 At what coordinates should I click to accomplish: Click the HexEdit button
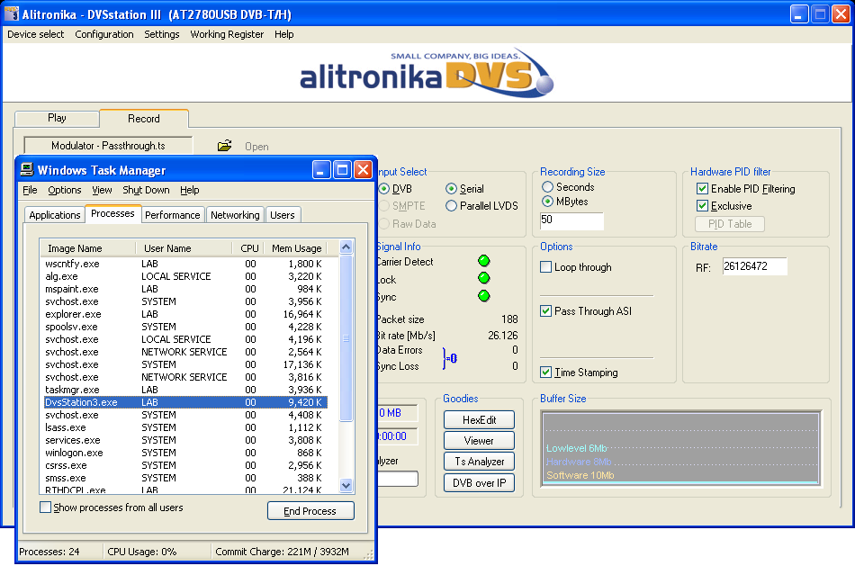479,420
